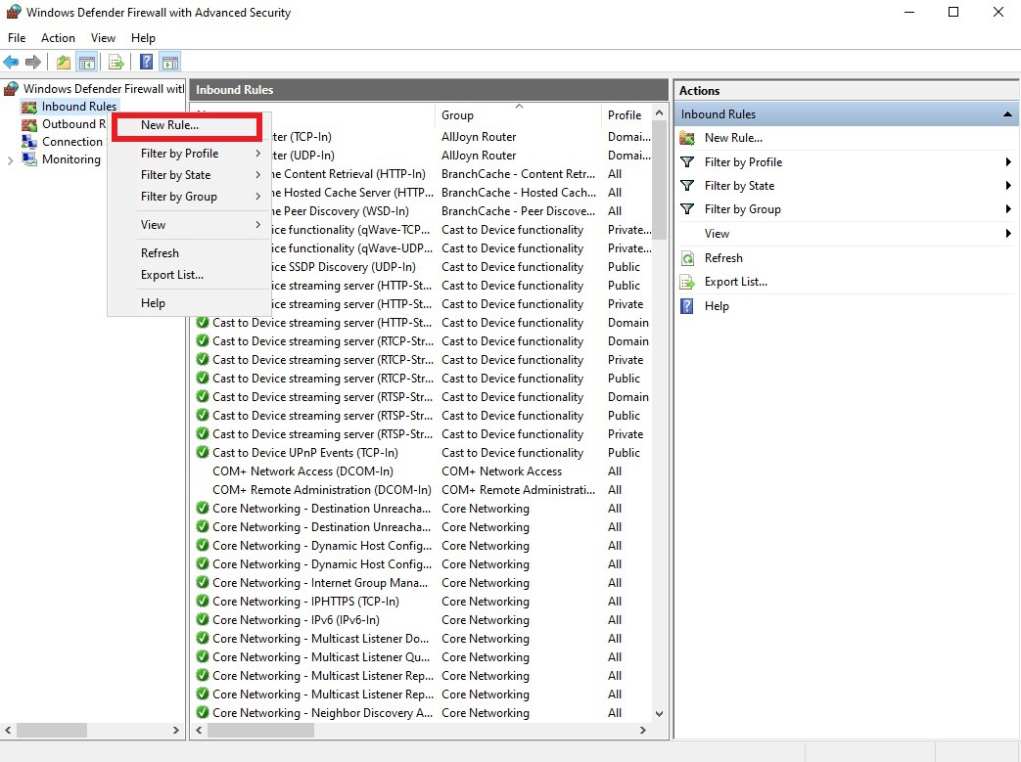Screen dimensions: 1021x762
Task: Click the Export List toolbar icon
Action: pos(116,63)
